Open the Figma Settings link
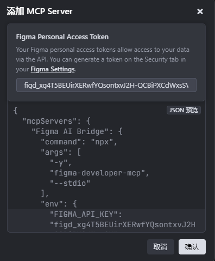The height and width of the screenshot is (261, 215). click(x=53, y=69)
